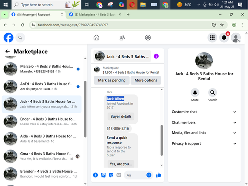
Task: Bookmark this page with the star icon
Action: (x=222, y=25)
